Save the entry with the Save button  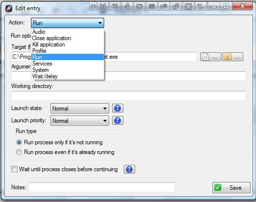232,188
